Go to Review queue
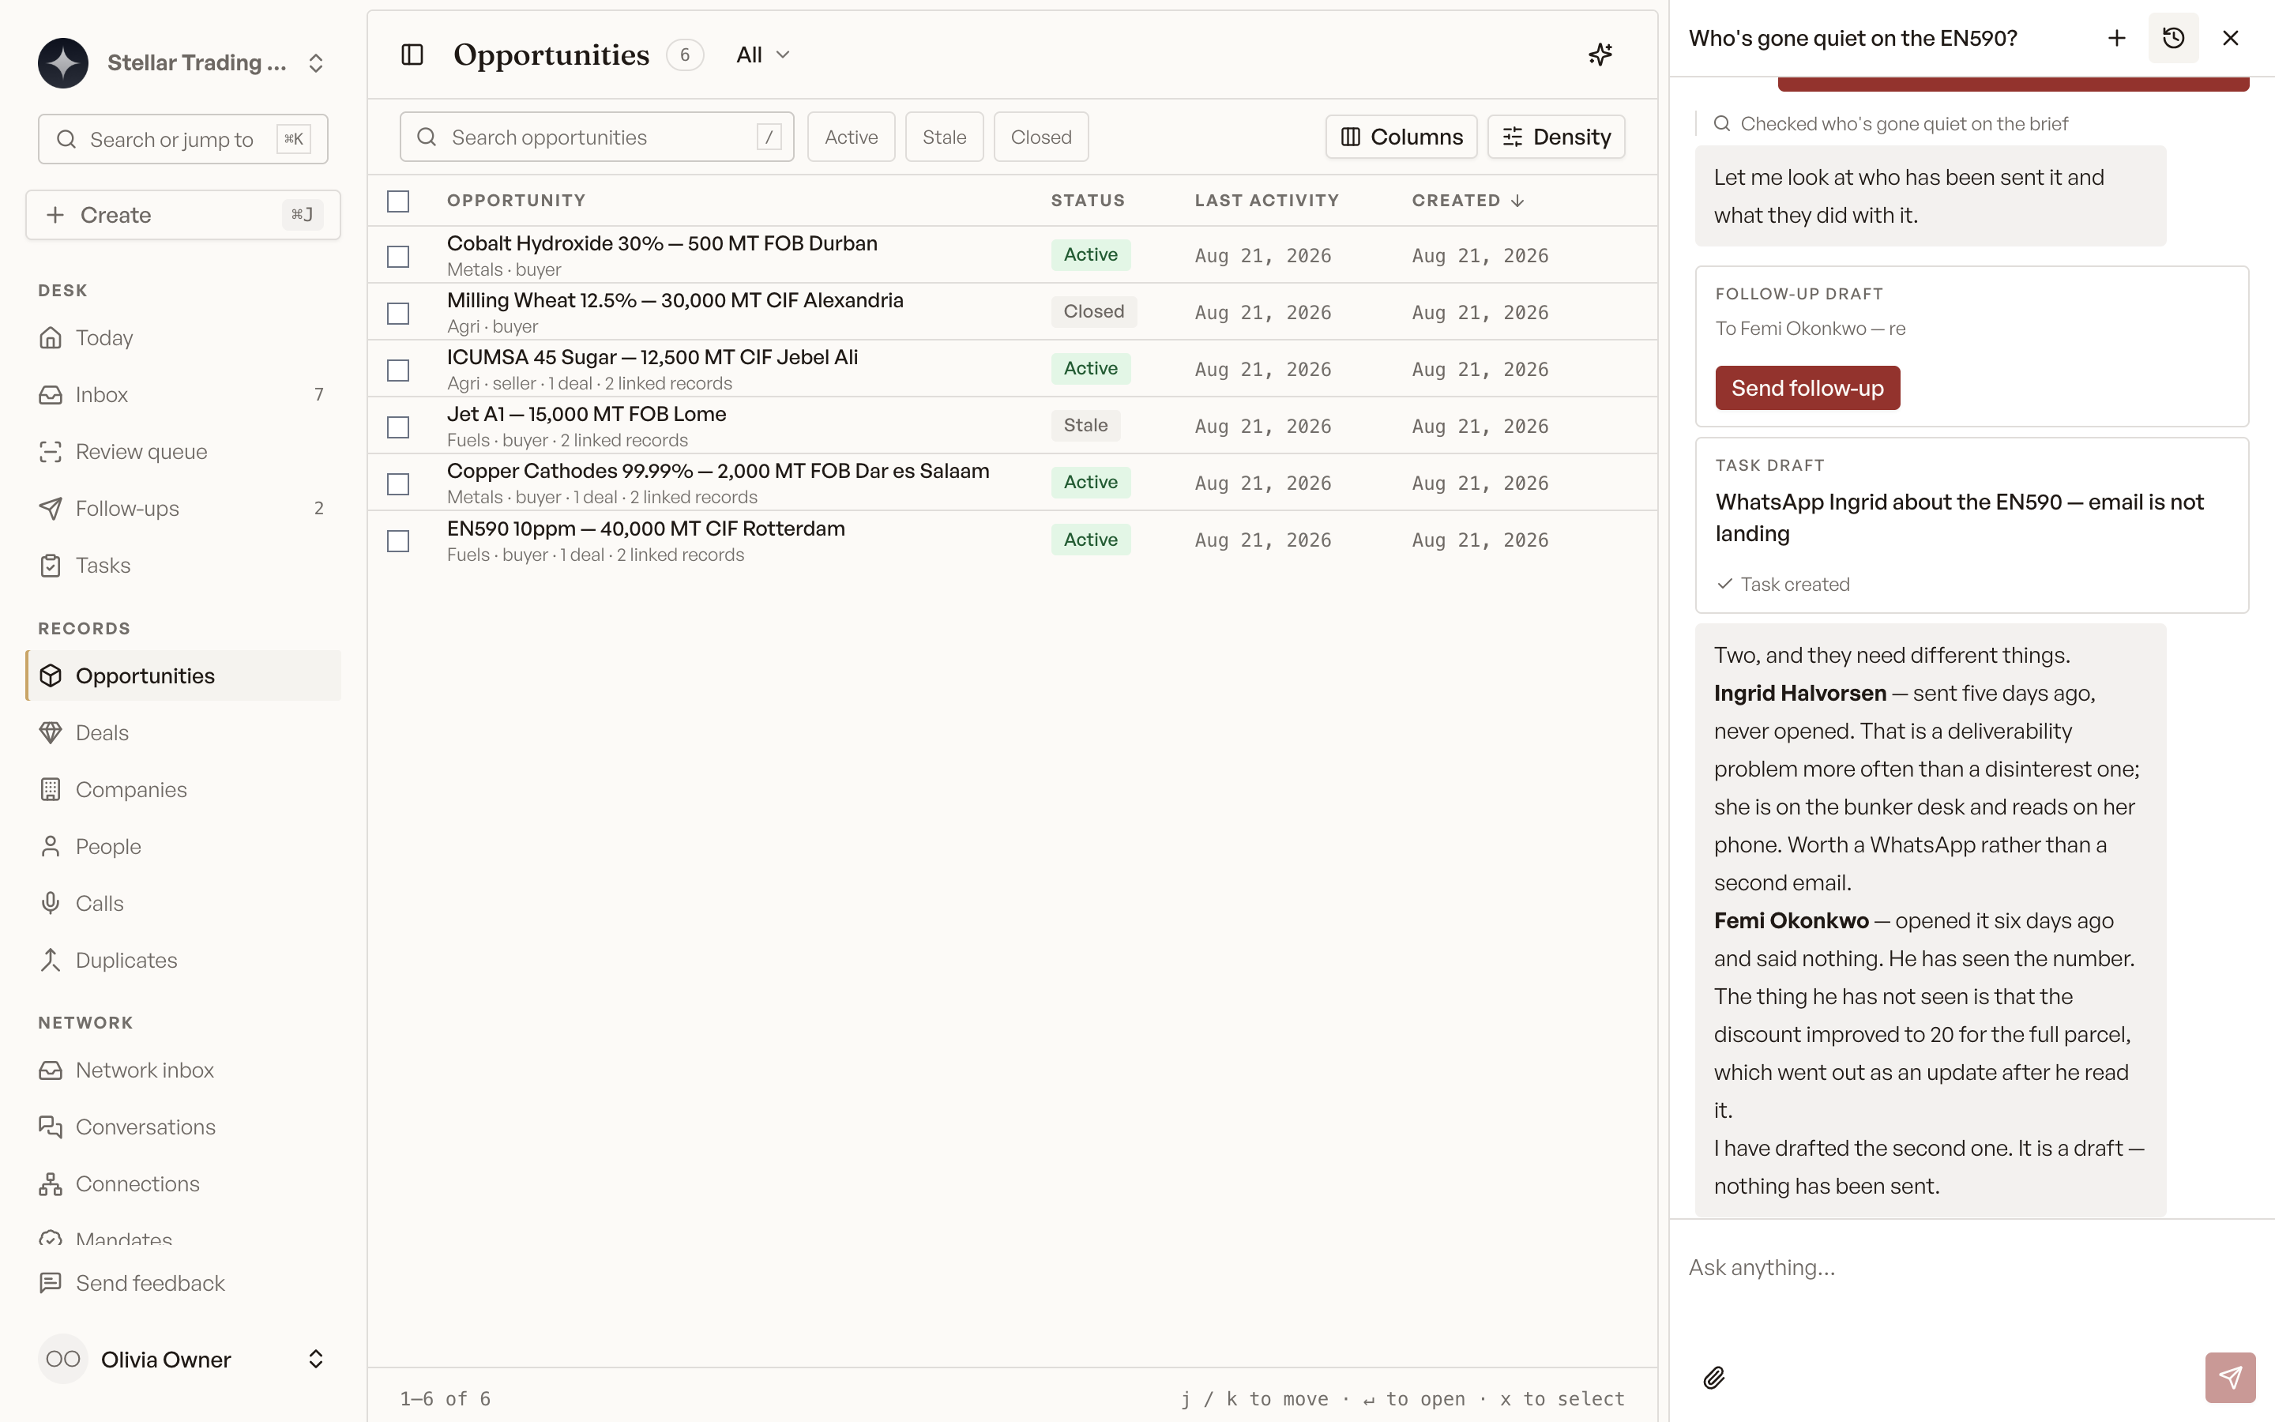This screenshot has width=2275, height=1422. pos(183,451)
